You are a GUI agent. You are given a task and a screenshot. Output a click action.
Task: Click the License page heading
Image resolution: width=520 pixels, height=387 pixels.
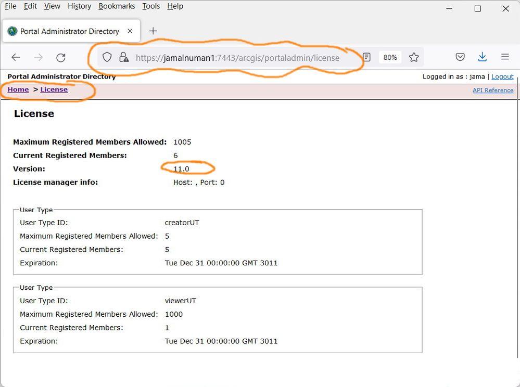[x=34, y=113]
